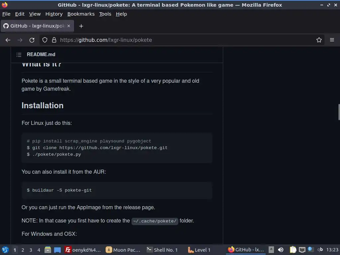Open the Tools menu
Viewport: 340px width, 255px height.
[x=105, y=14]
